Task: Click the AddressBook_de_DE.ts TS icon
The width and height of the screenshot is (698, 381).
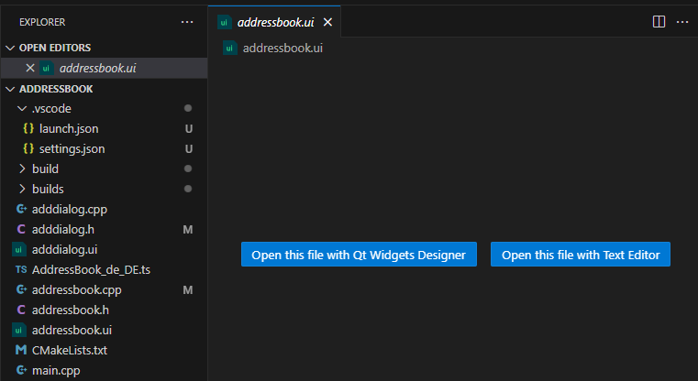Action: [20, 270]
